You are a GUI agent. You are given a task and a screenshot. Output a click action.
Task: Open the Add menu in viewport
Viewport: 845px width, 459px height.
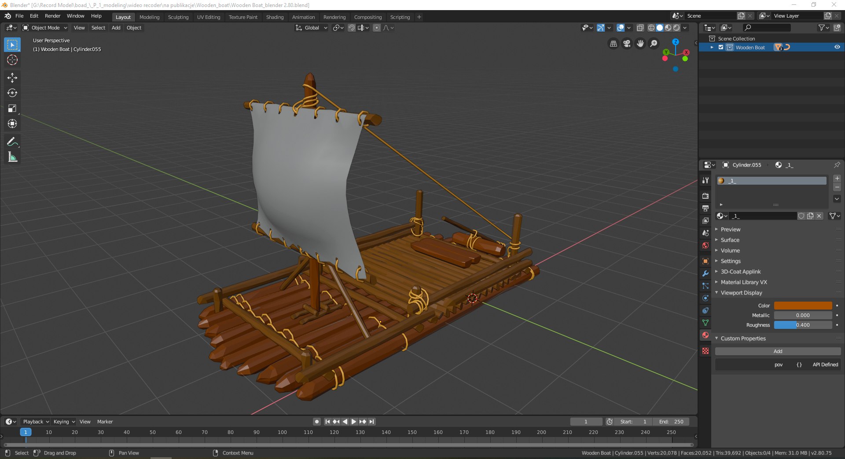(x=116, y=28)
